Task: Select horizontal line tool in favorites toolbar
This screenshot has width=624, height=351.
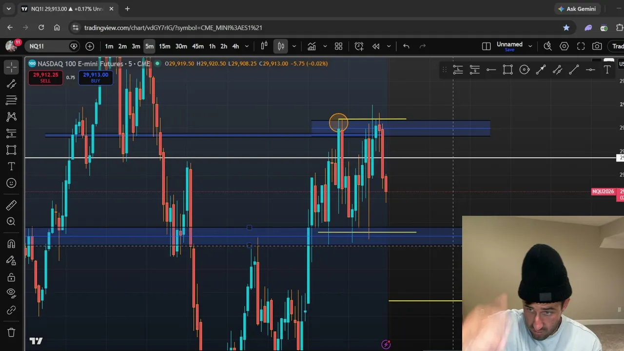Action: point(491,70)
